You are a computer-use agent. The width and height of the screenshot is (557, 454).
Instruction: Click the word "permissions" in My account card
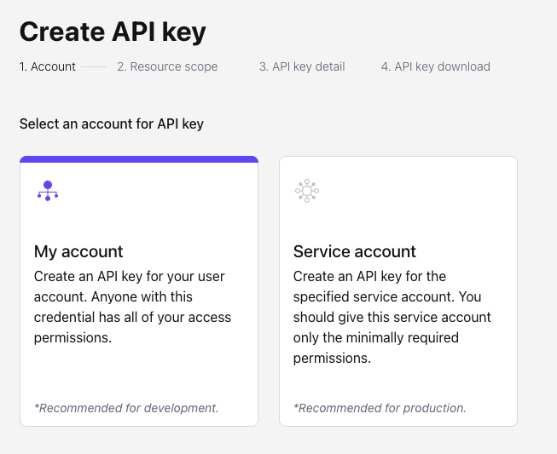point(73,338)
